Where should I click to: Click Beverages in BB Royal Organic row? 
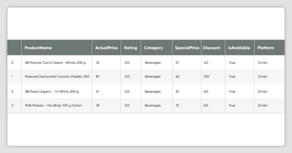[153, 92]
